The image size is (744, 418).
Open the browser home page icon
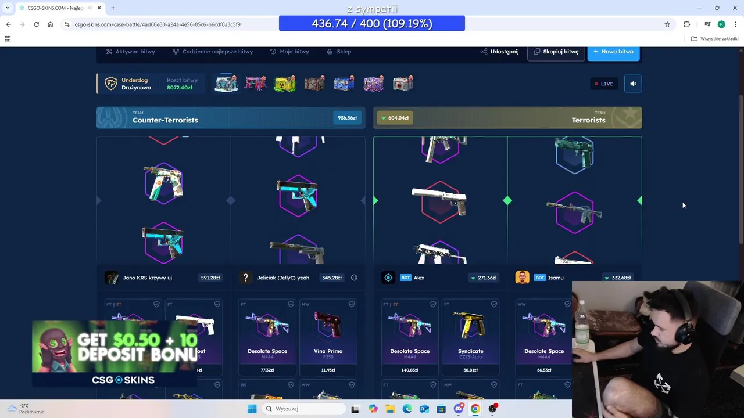(50, 24)
